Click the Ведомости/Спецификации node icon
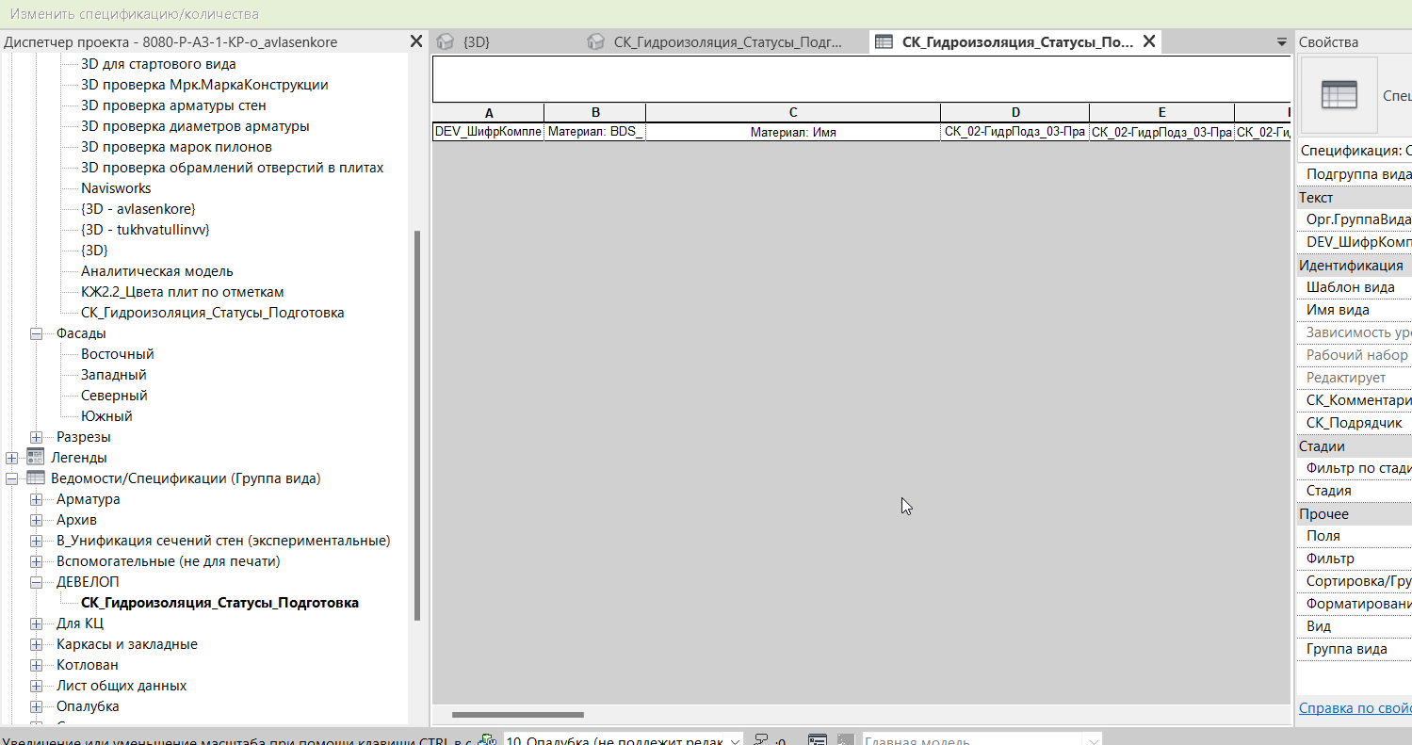Image resolution: width=1412 pixels, height=745 pixels. coord(36,478)
